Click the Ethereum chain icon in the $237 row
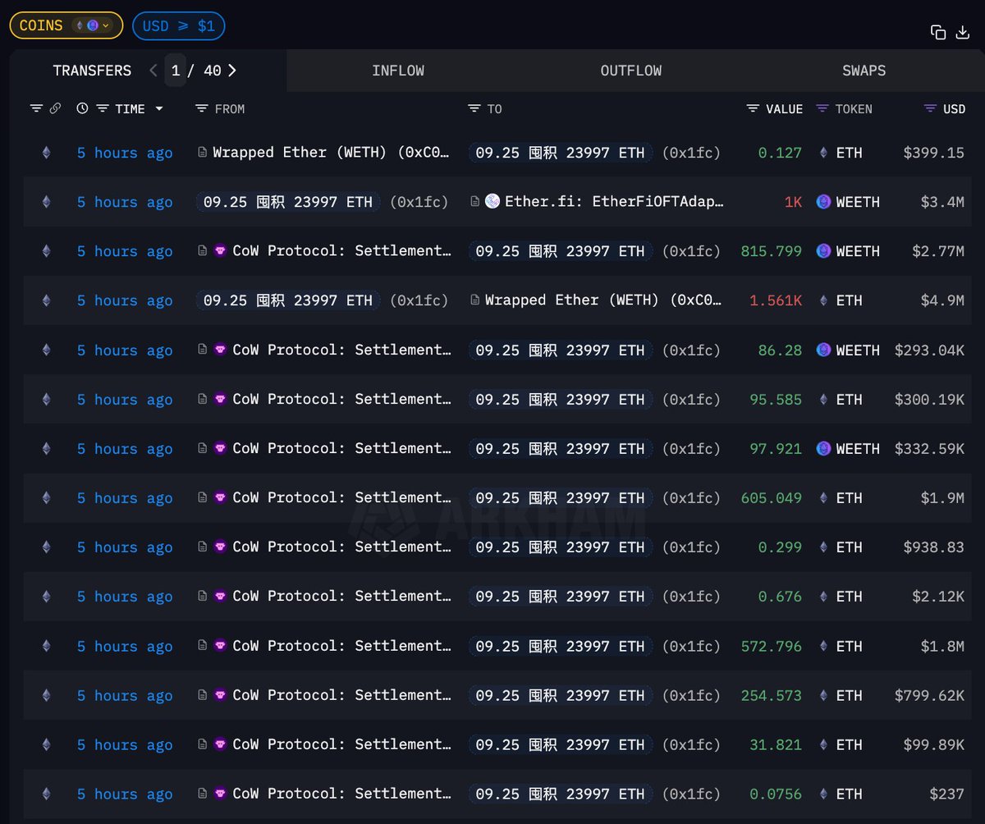 click(x=46, y=794)
